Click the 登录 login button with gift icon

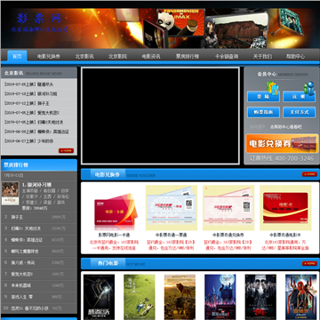click(263, 96)
